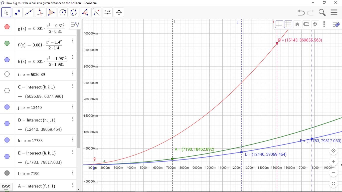Open the main hamburger menu

(x=334, y=12)
